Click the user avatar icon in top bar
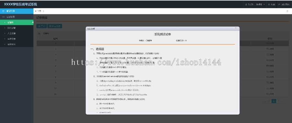Screen dimensions: 292x123 246,5
